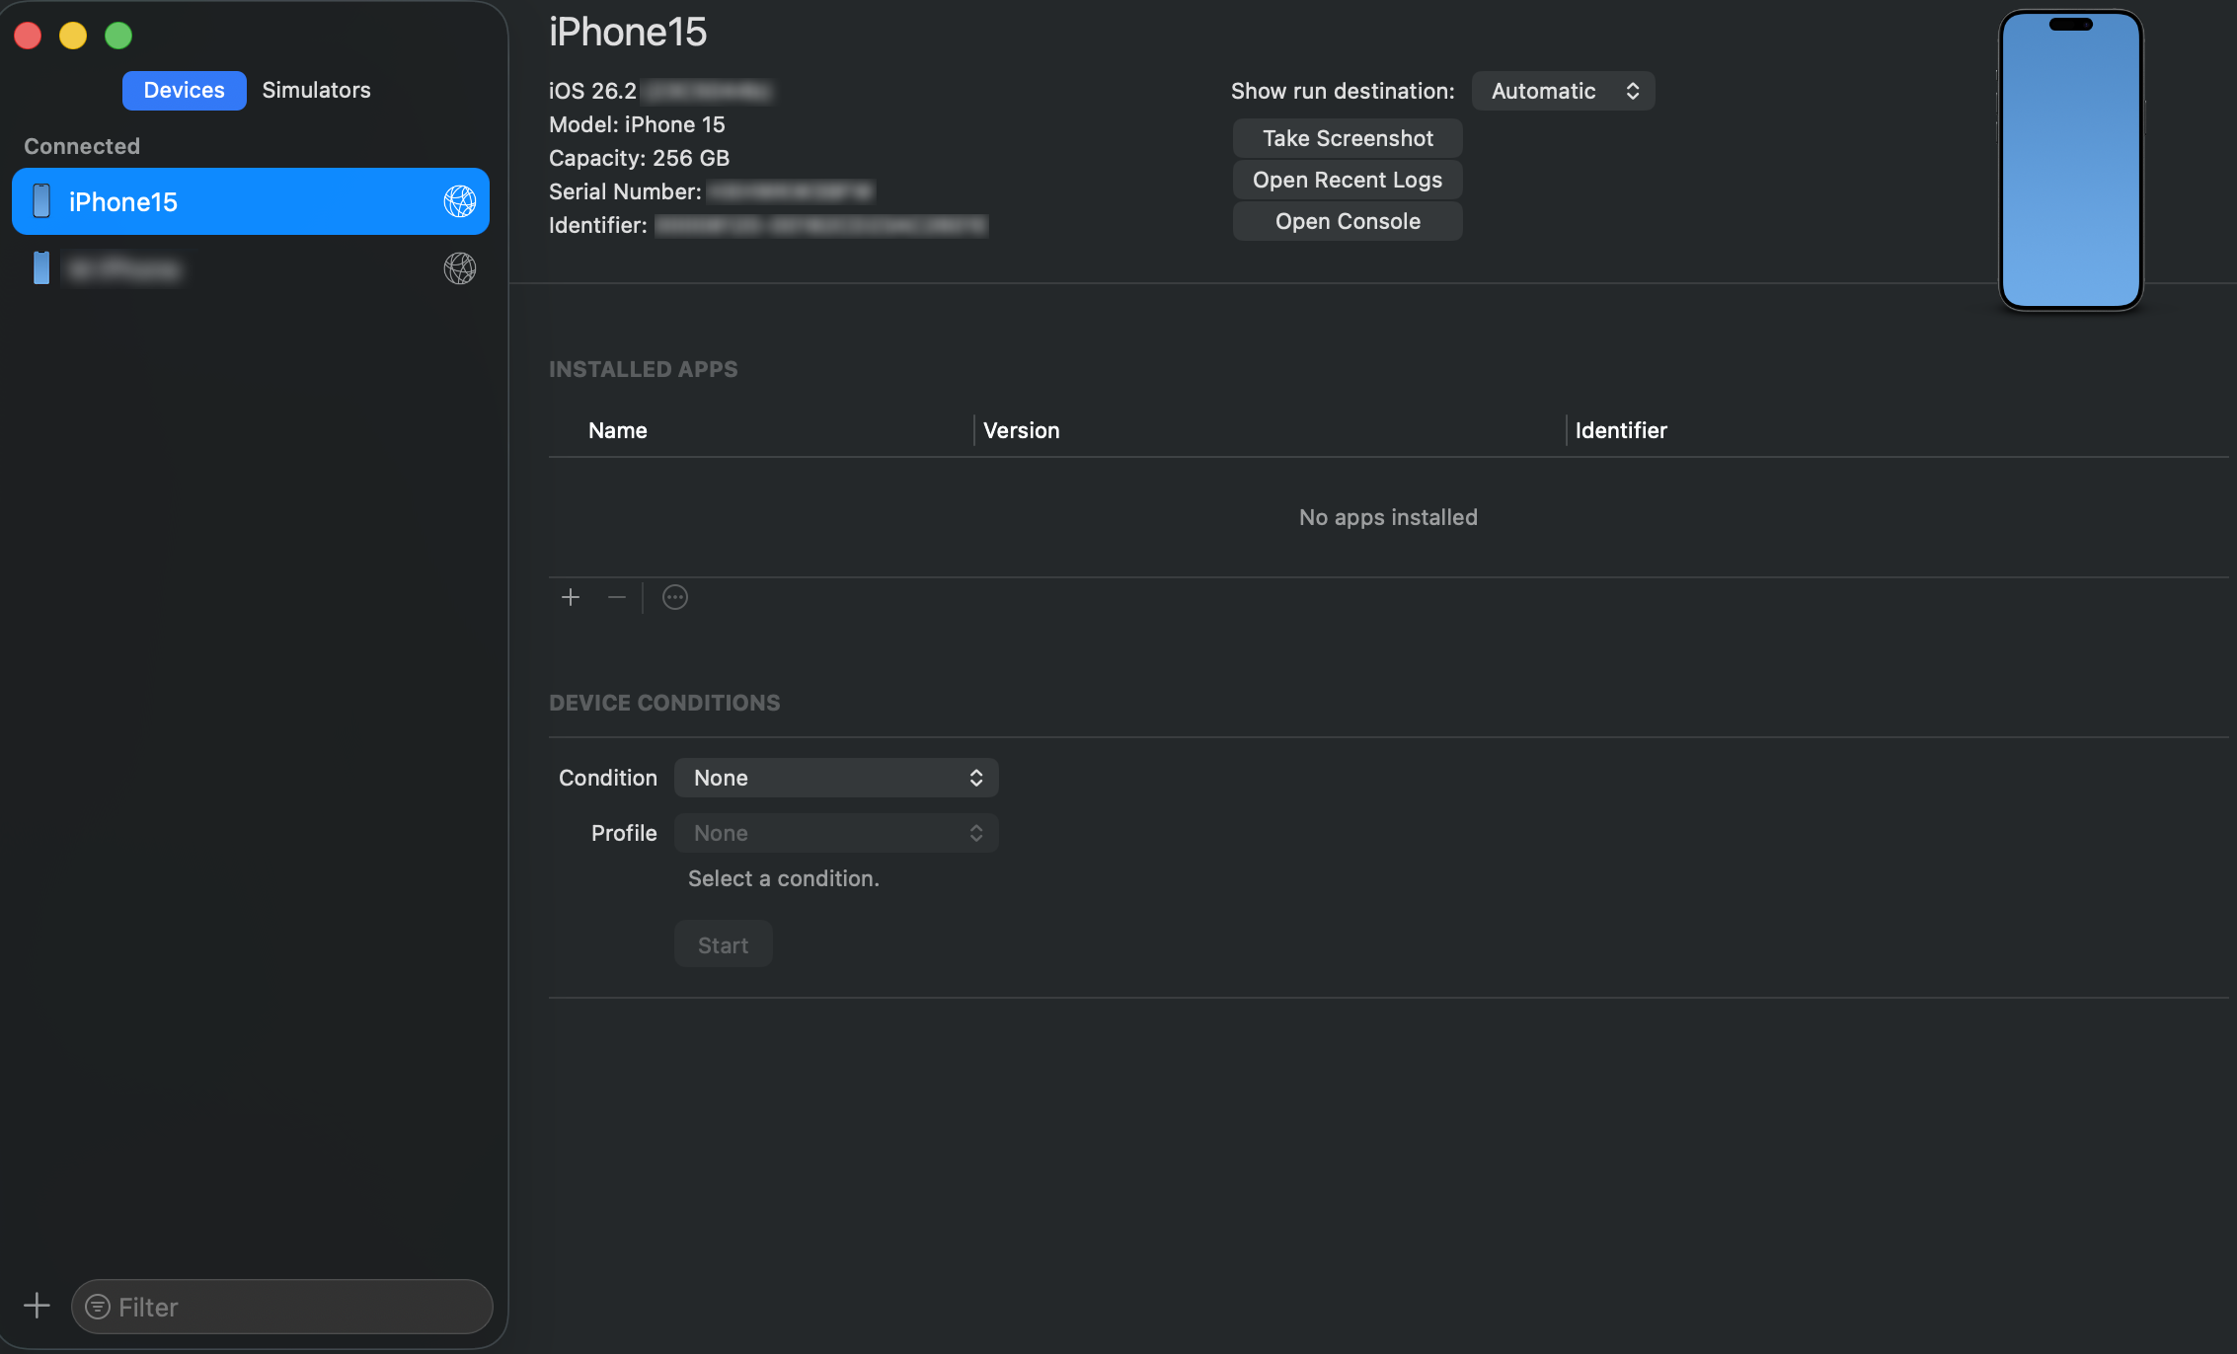Open the Condition dropdown
The width and height of the screenshot is (2237, 1354).
click(x=835, y=777)
